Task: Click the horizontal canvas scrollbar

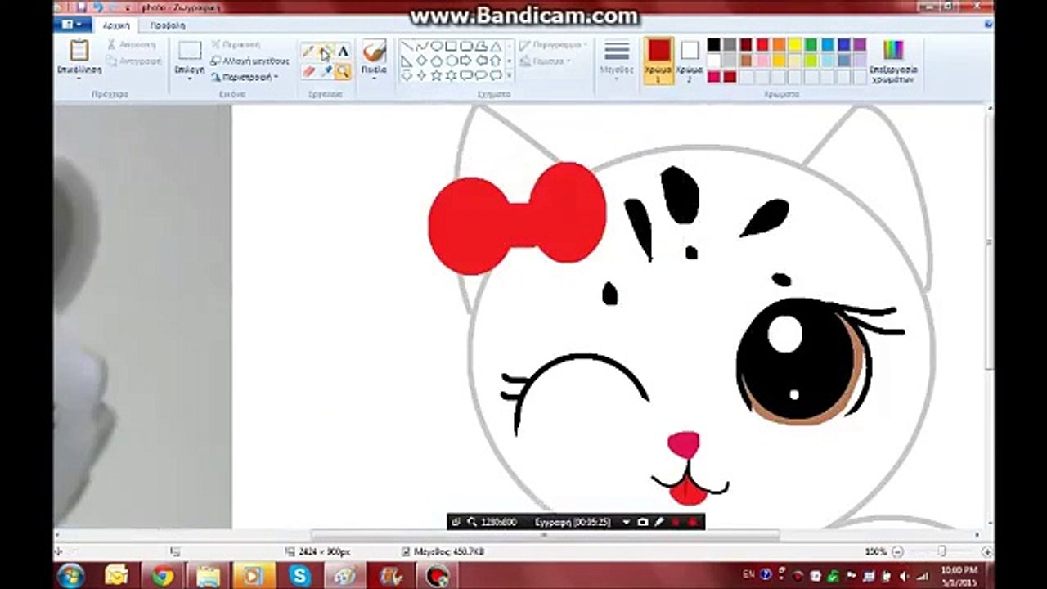Action: pos(545,536)
